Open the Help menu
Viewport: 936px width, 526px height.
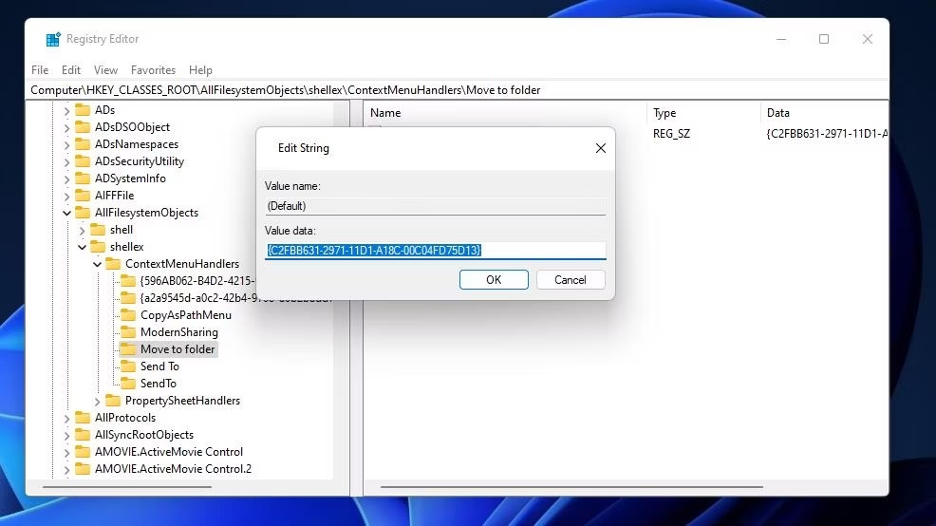click(x=200, y=70)
